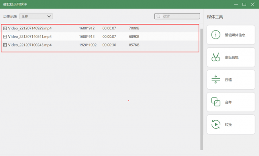Click the vertical scrollbar of the history list

(202, 89)
